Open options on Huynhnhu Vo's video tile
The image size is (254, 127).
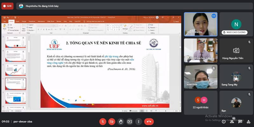(213, 16)
